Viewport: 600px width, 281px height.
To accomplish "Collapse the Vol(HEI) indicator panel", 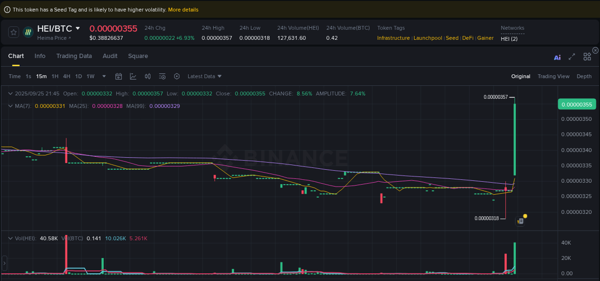I will [x=11, y=238].
